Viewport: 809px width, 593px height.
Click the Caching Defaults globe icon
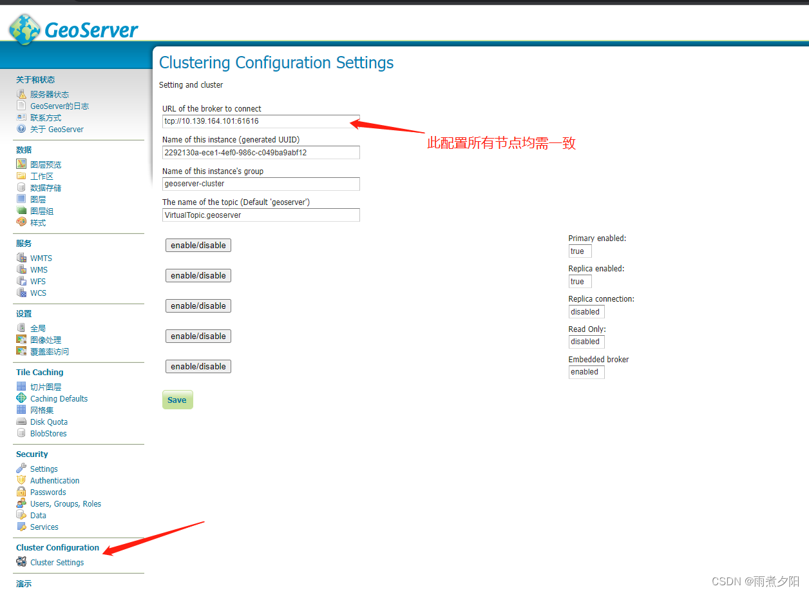click(21, 398)
